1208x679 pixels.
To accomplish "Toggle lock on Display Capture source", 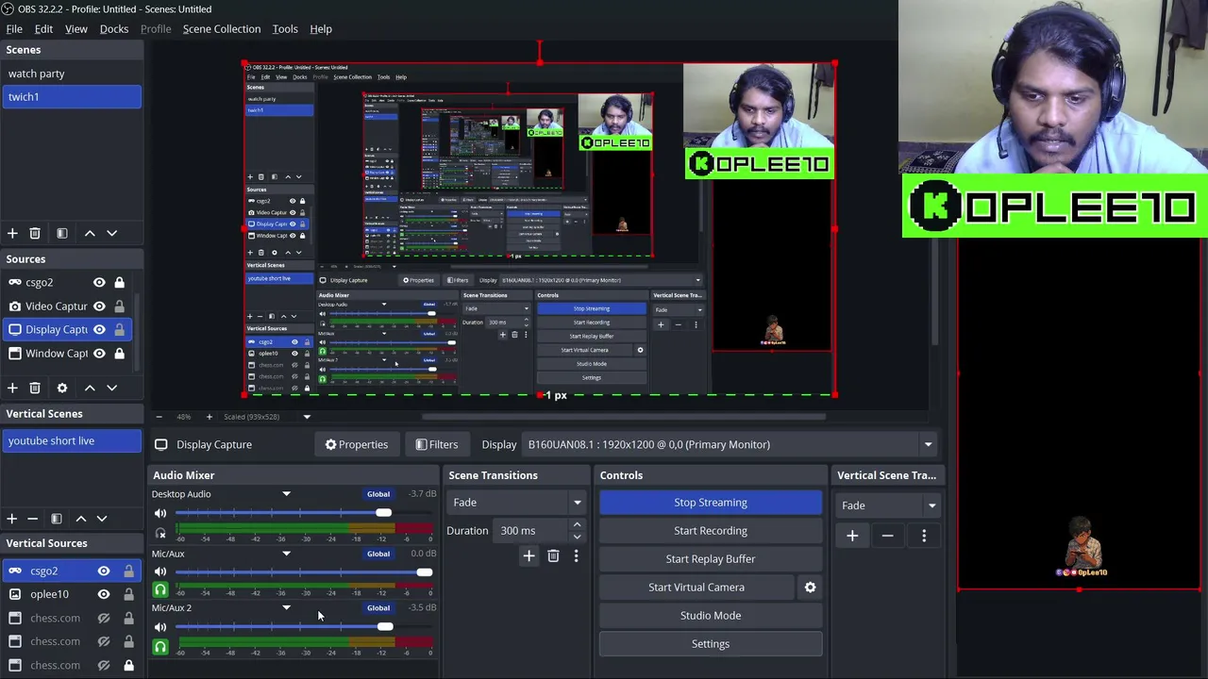I will 120,330.
